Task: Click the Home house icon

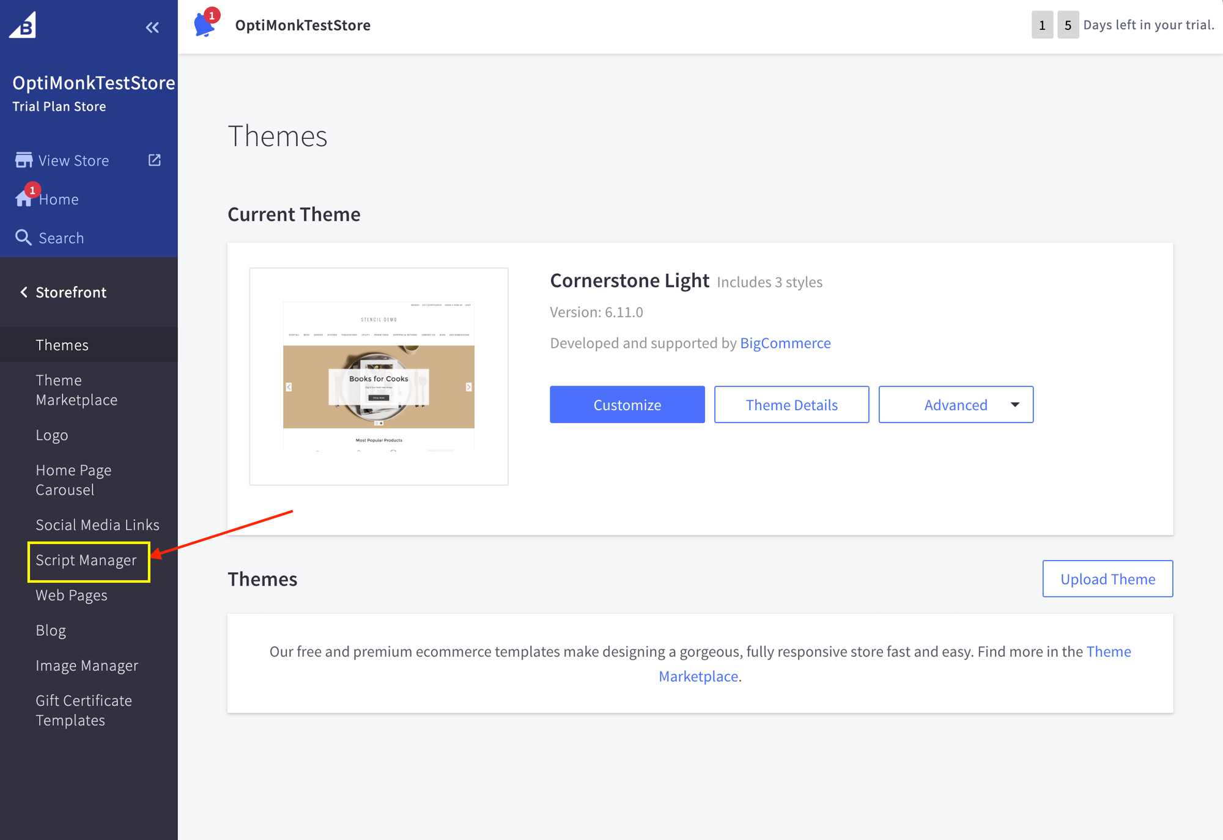Action: [x=24, y=199]
